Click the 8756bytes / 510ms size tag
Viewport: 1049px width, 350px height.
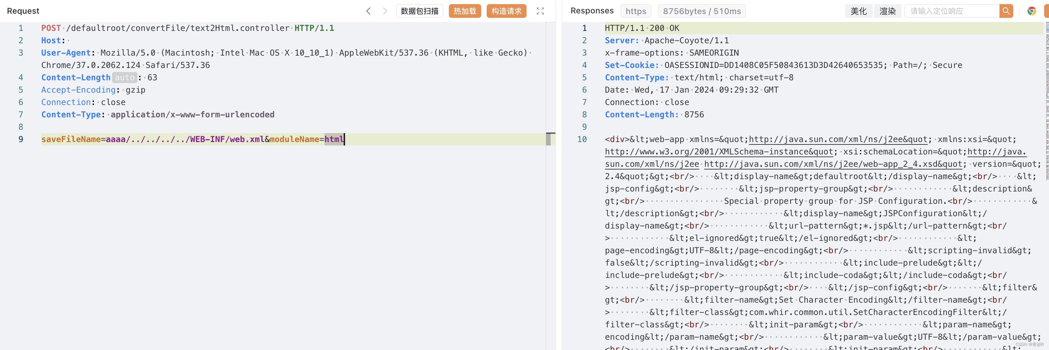(x=702, y=11)
